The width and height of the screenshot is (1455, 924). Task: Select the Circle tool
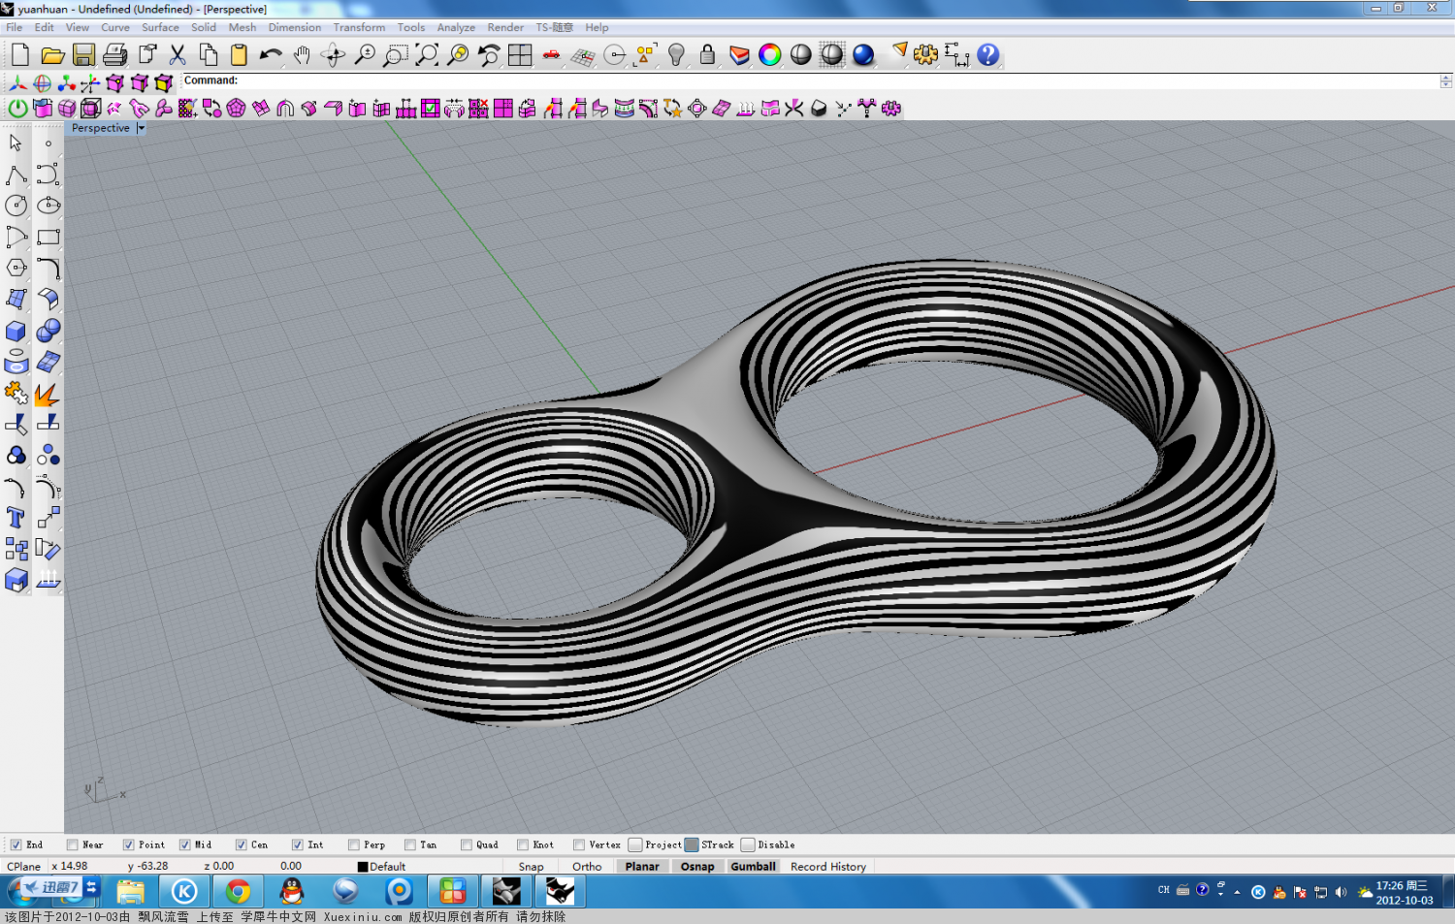pos(16,206)
